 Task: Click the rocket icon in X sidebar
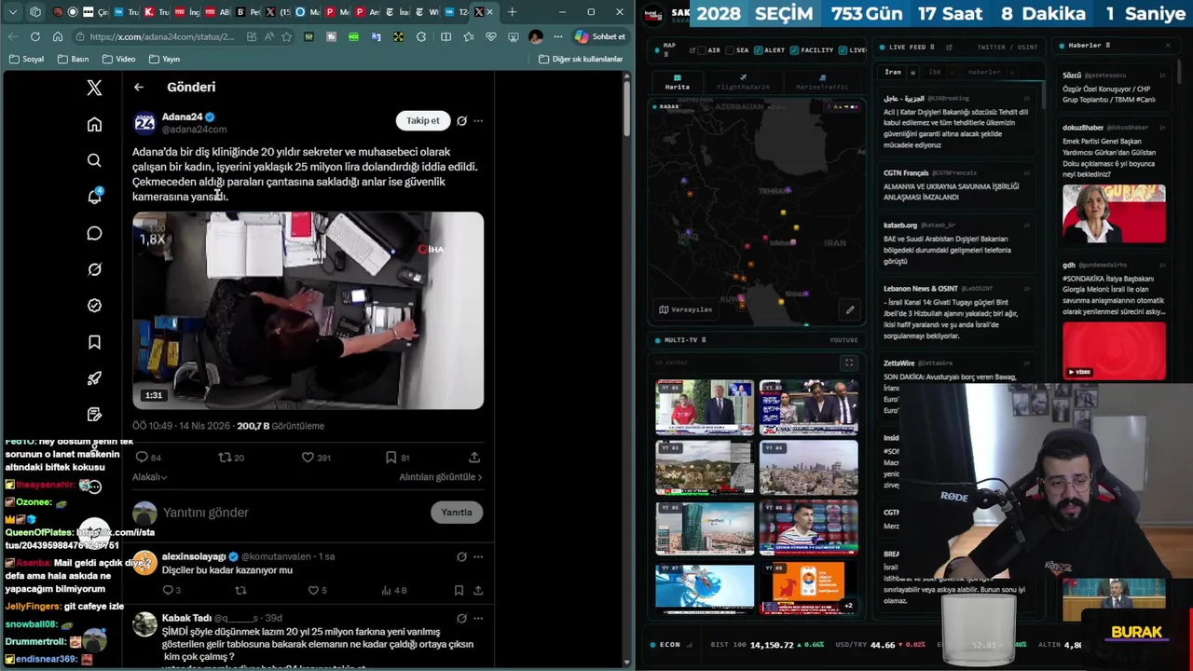(x=94, y=378)
